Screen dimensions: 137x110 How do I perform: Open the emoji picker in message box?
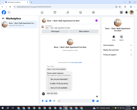(93, 101)
